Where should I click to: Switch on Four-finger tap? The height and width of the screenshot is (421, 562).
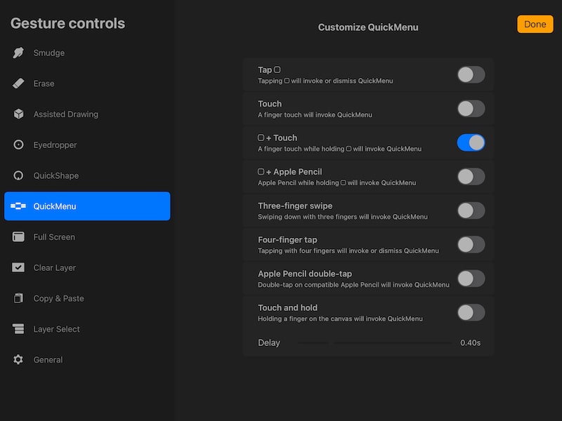(471, 244)
